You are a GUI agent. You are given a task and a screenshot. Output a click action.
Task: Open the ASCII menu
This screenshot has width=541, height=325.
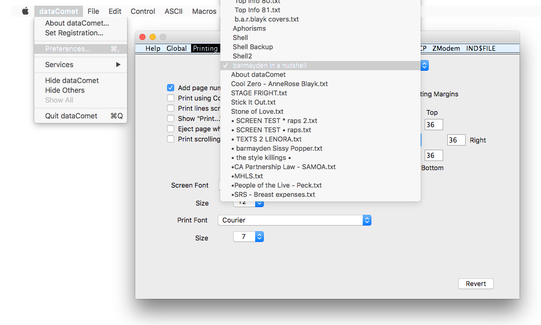(x=174, y=11)
